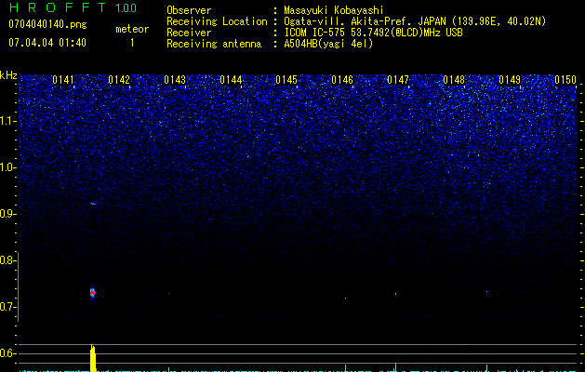Click the 0.9 kHz axis label
The image size is (585, 372).
pos(7,214)
